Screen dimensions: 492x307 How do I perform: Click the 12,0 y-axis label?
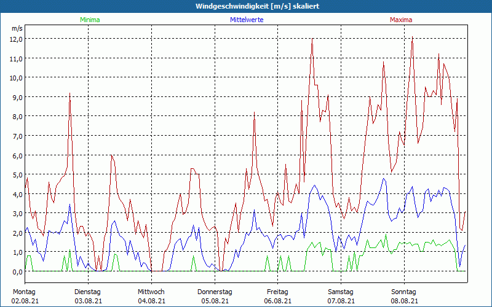15,39
